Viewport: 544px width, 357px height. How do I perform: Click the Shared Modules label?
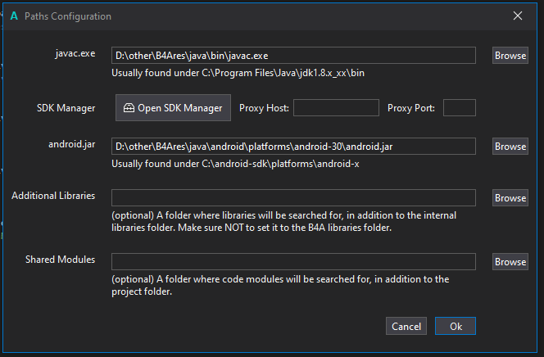coord(60,260)
